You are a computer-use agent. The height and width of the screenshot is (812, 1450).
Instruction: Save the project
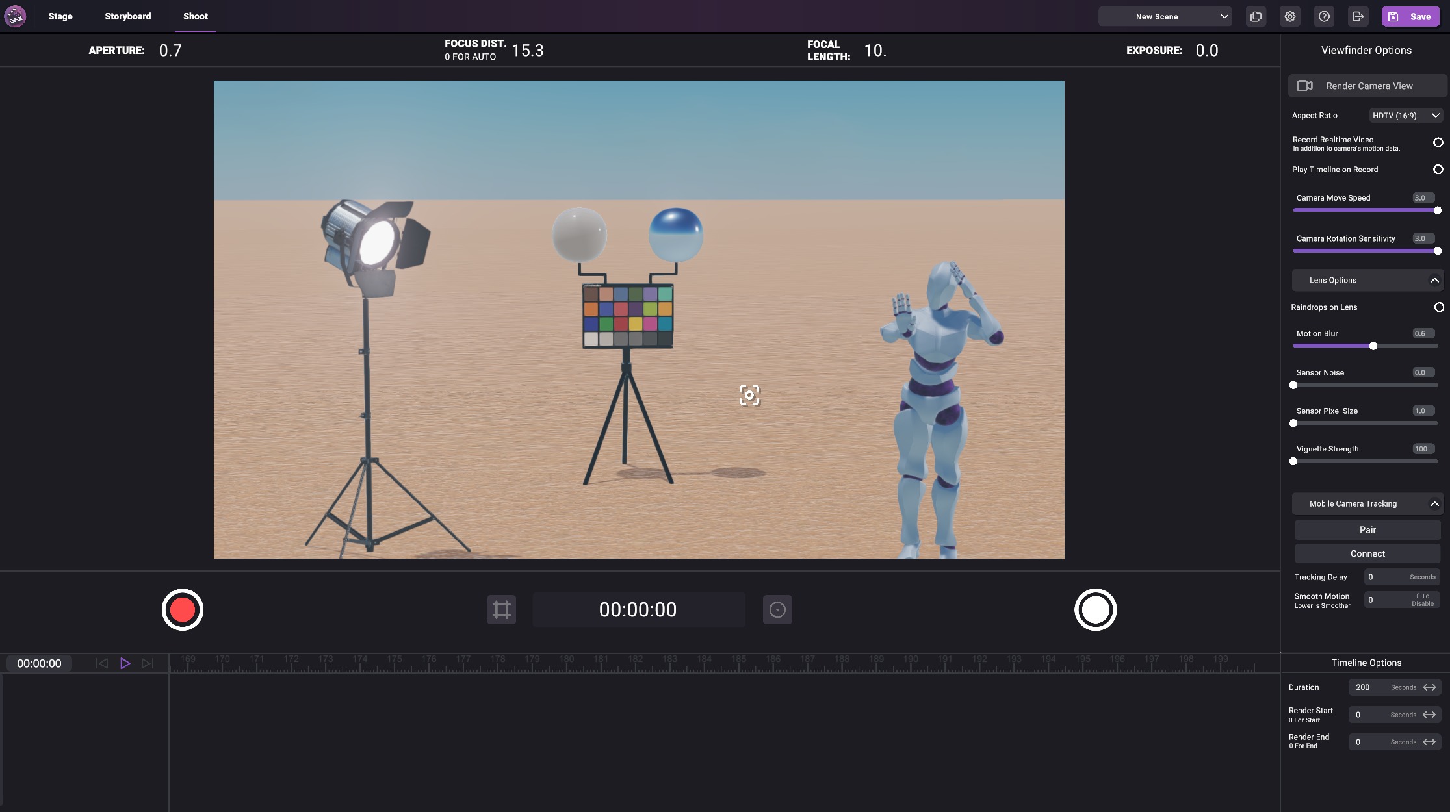1410,17
